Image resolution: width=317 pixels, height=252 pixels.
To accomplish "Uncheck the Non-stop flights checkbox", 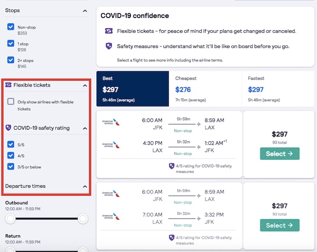I will (x=11, y=27).
